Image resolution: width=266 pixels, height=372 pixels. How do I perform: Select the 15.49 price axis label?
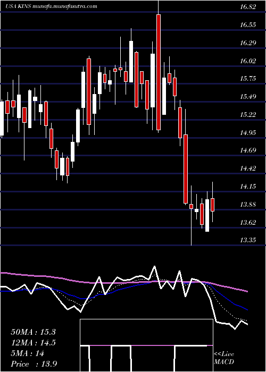point(248,97)
